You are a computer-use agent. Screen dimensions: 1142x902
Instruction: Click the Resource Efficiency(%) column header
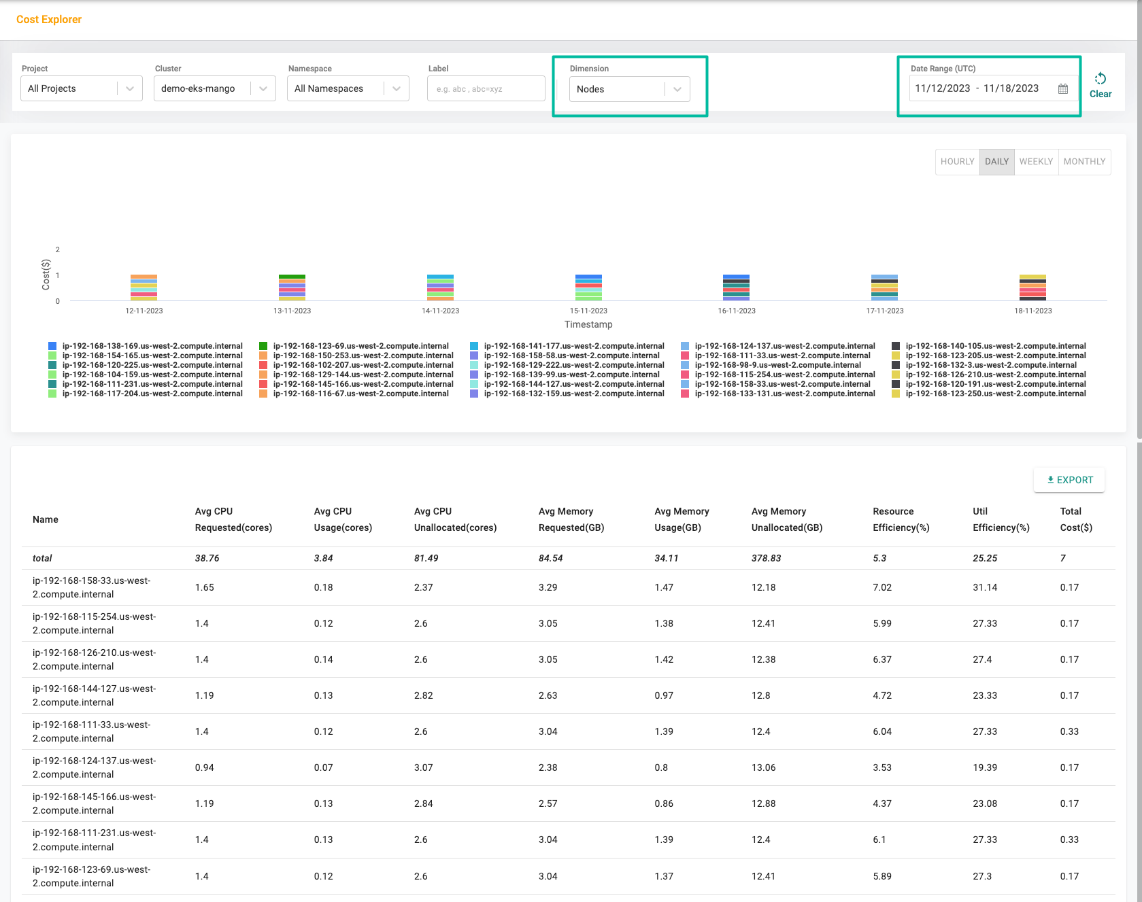pyautogui.click(x=901, y=519)
